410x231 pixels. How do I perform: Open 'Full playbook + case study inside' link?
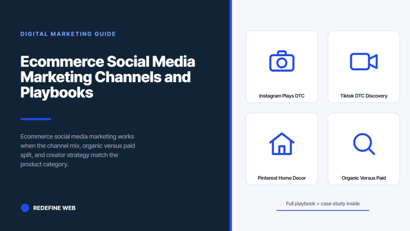(322, 204)
